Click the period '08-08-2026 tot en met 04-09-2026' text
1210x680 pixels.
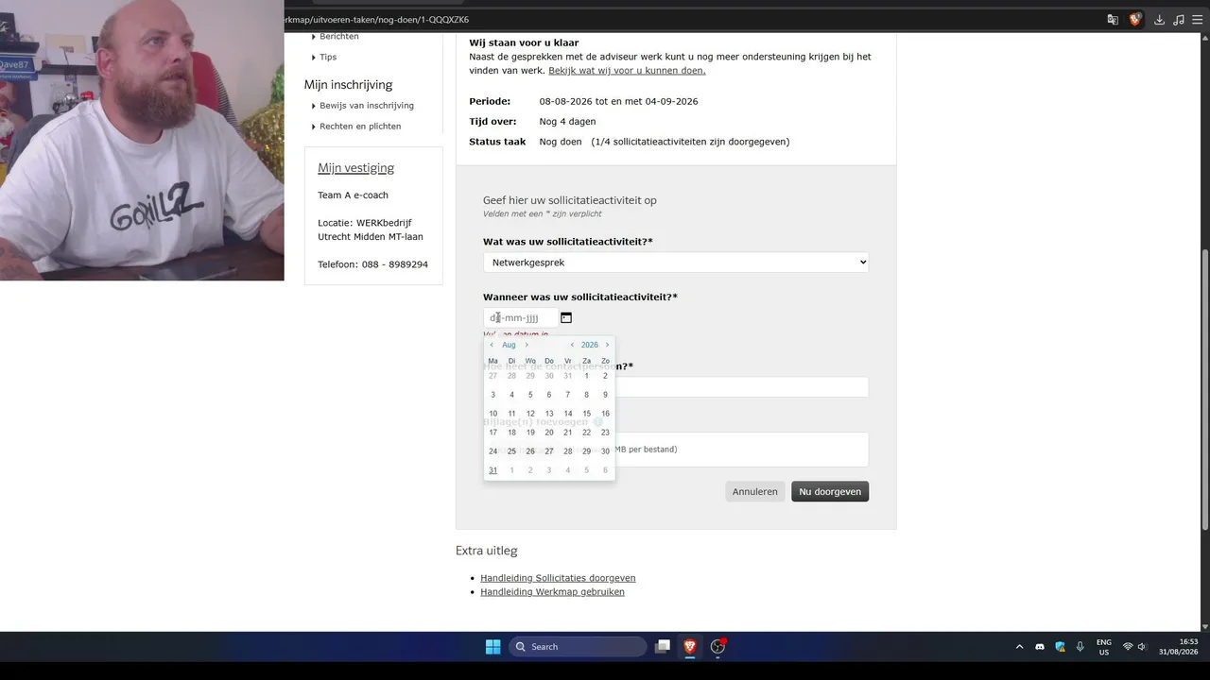coord(619,101)
